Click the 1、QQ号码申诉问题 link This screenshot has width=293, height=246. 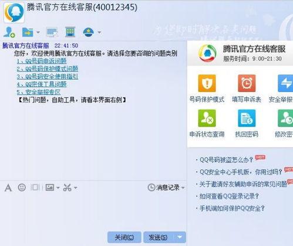coord(42,61)
